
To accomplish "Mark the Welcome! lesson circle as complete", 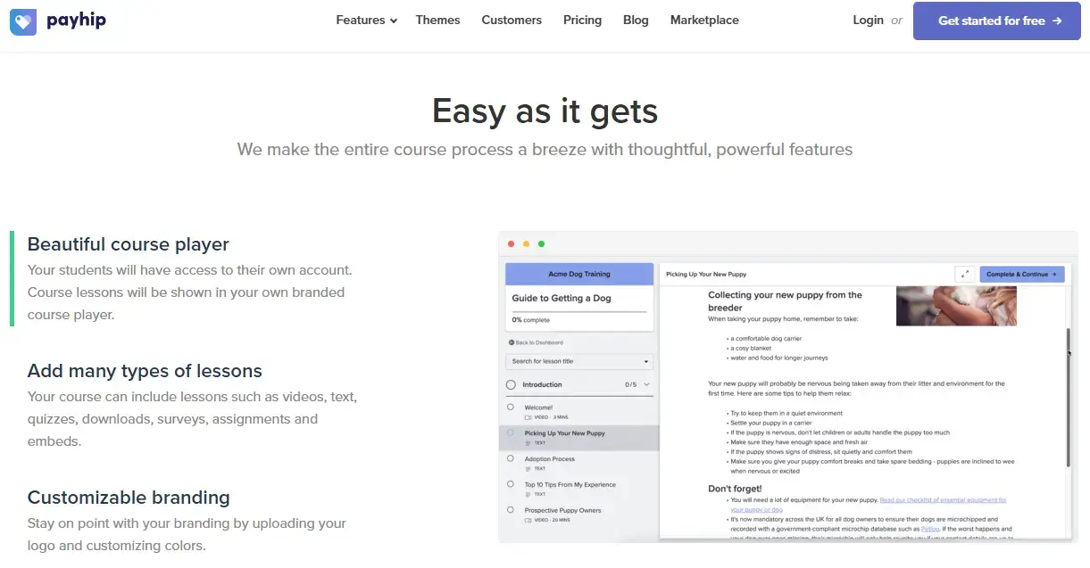I will 510,407.
